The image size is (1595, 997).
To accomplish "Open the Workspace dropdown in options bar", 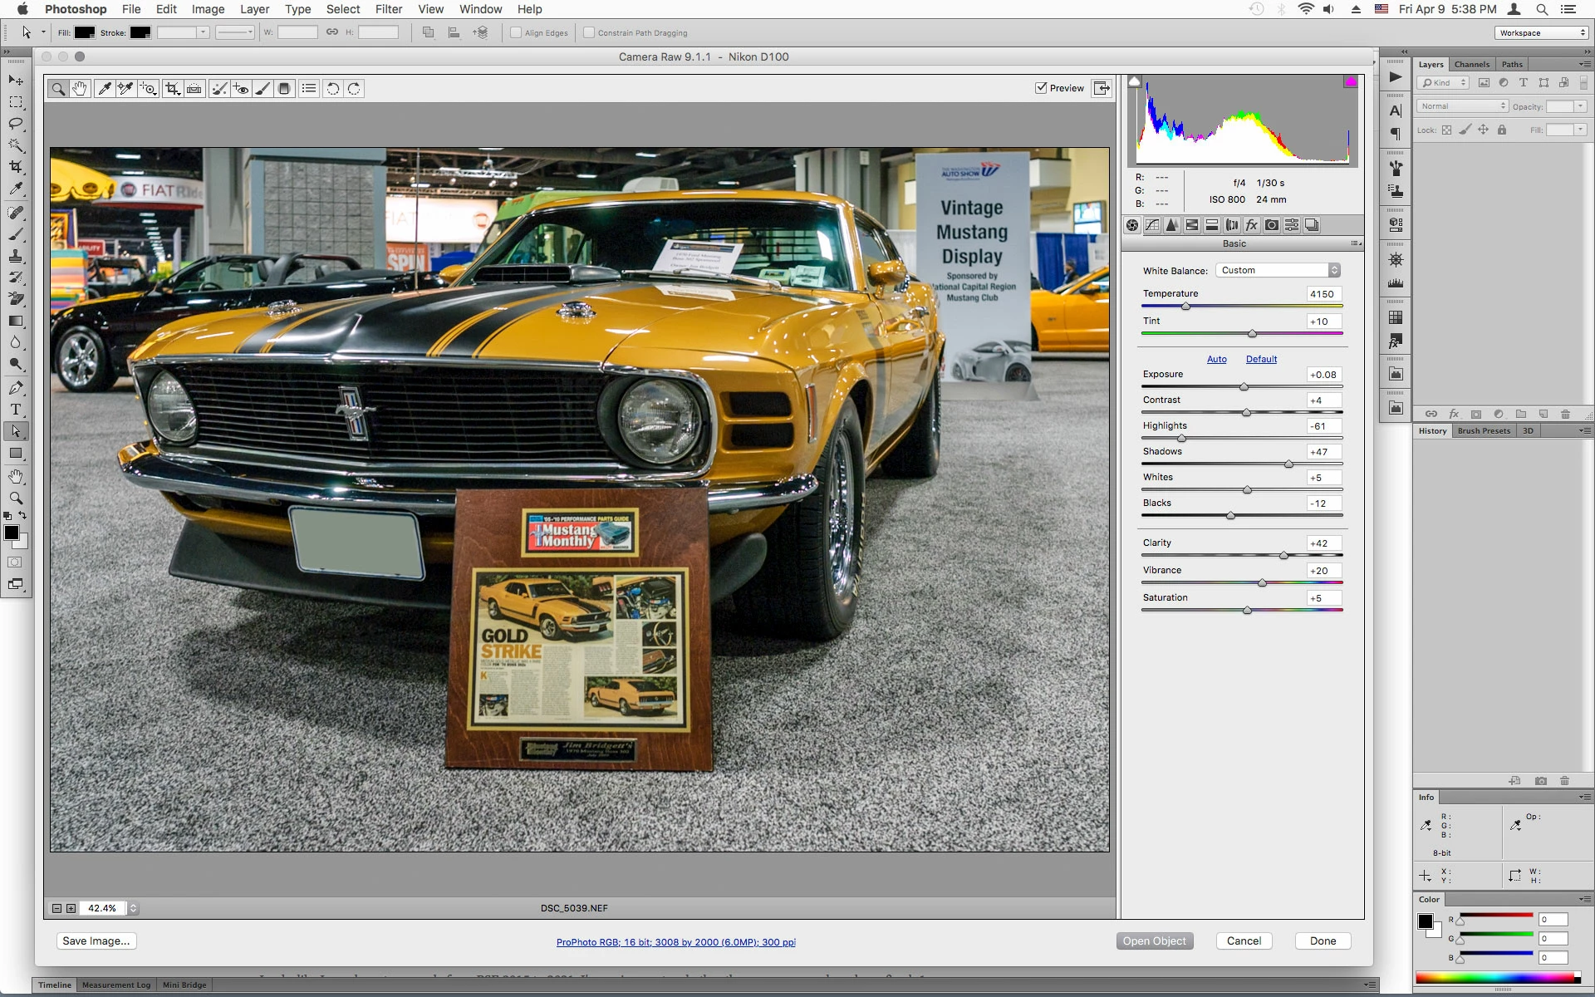I will (x=1542, y=33).
